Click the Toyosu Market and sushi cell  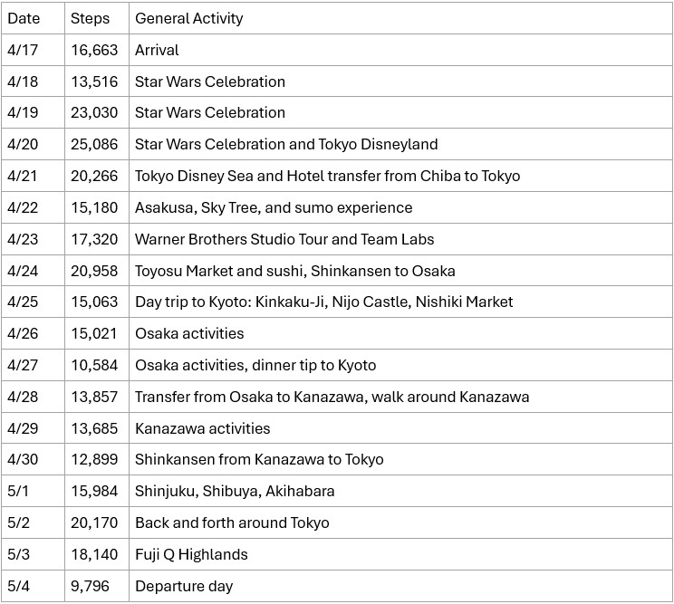(x=294, y=271)
